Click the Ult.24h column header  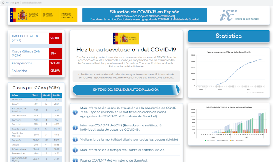pyautogui.click(x=46, y=95)
